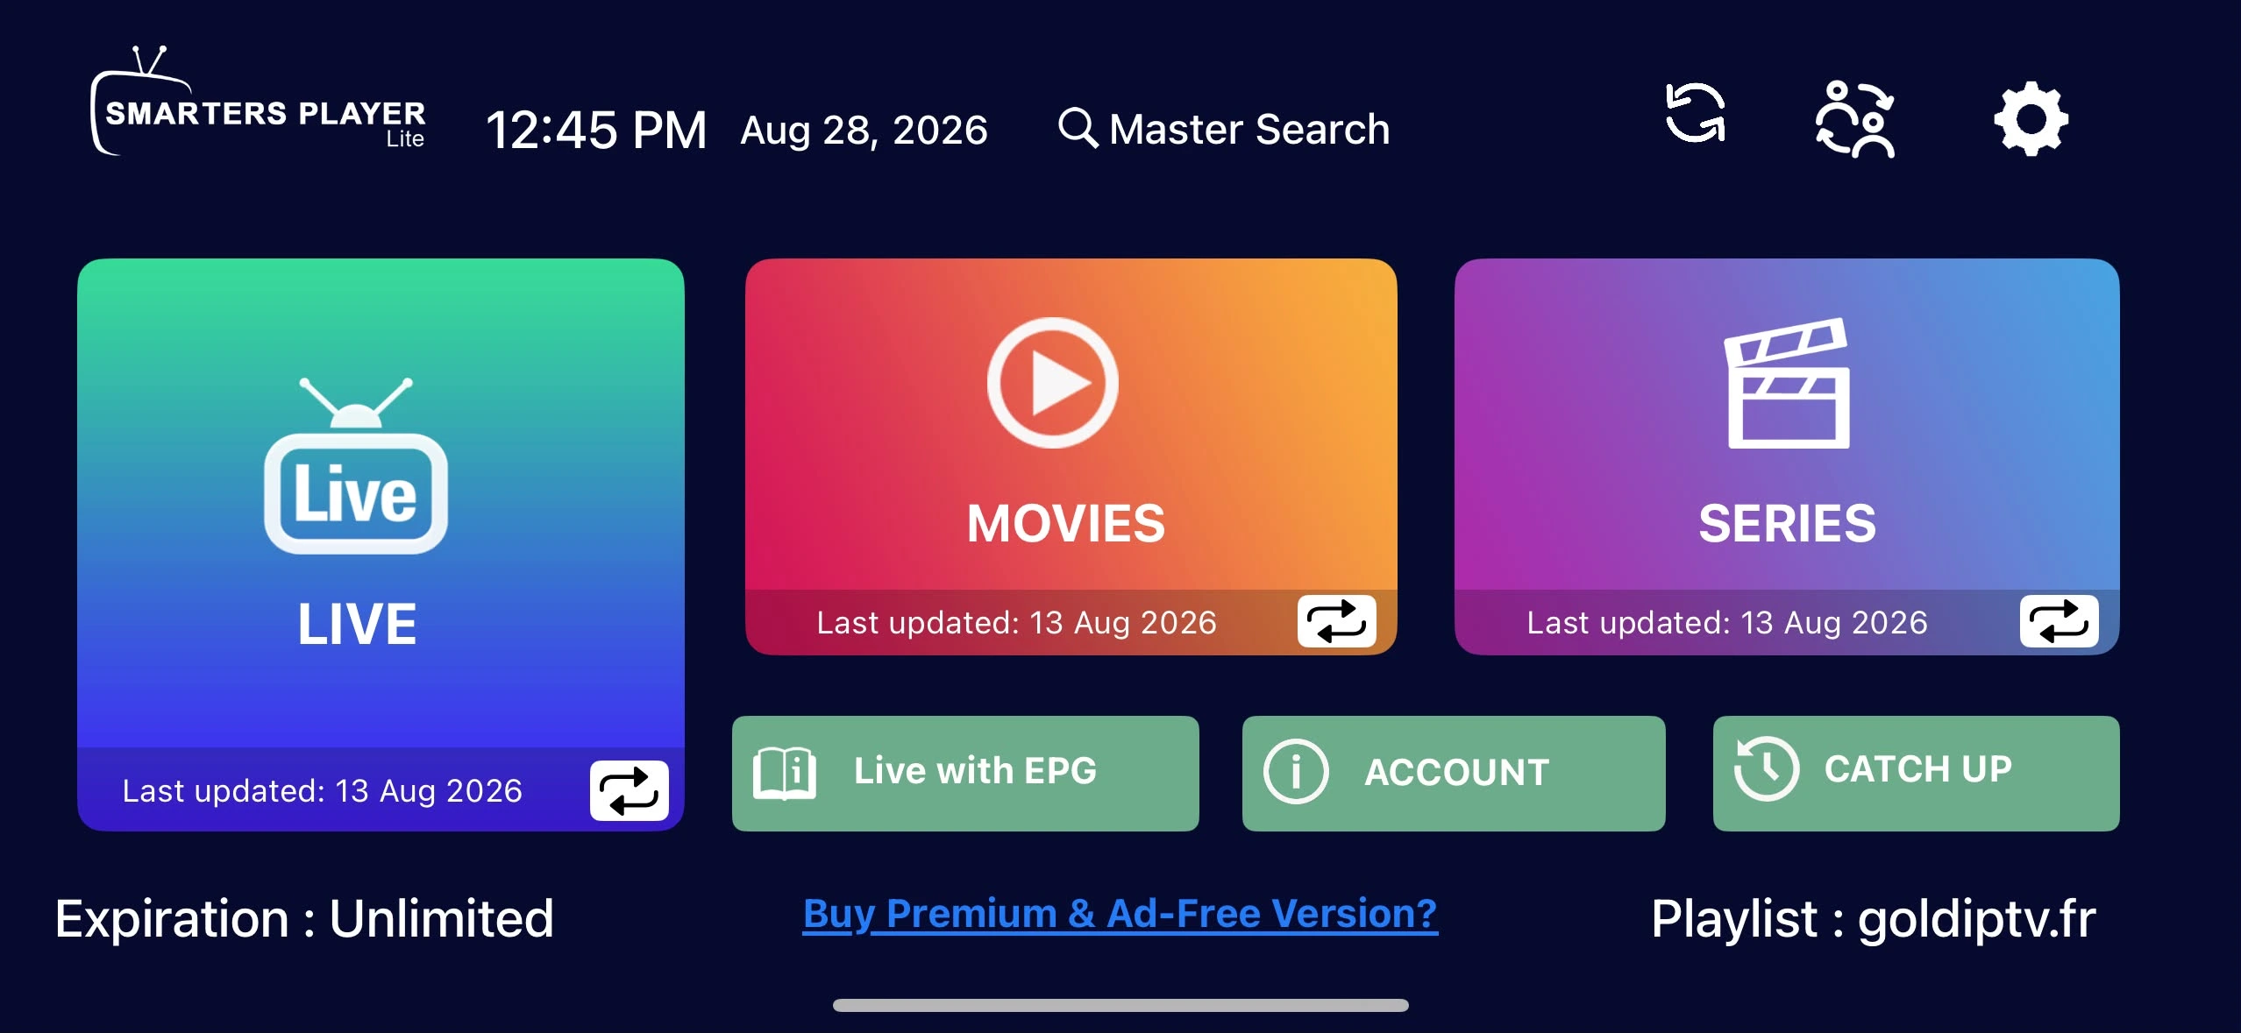The height and width of the screenshot is (1033, 2241).
Task: Select the SERIES tile label
Action: point(1787,523)
